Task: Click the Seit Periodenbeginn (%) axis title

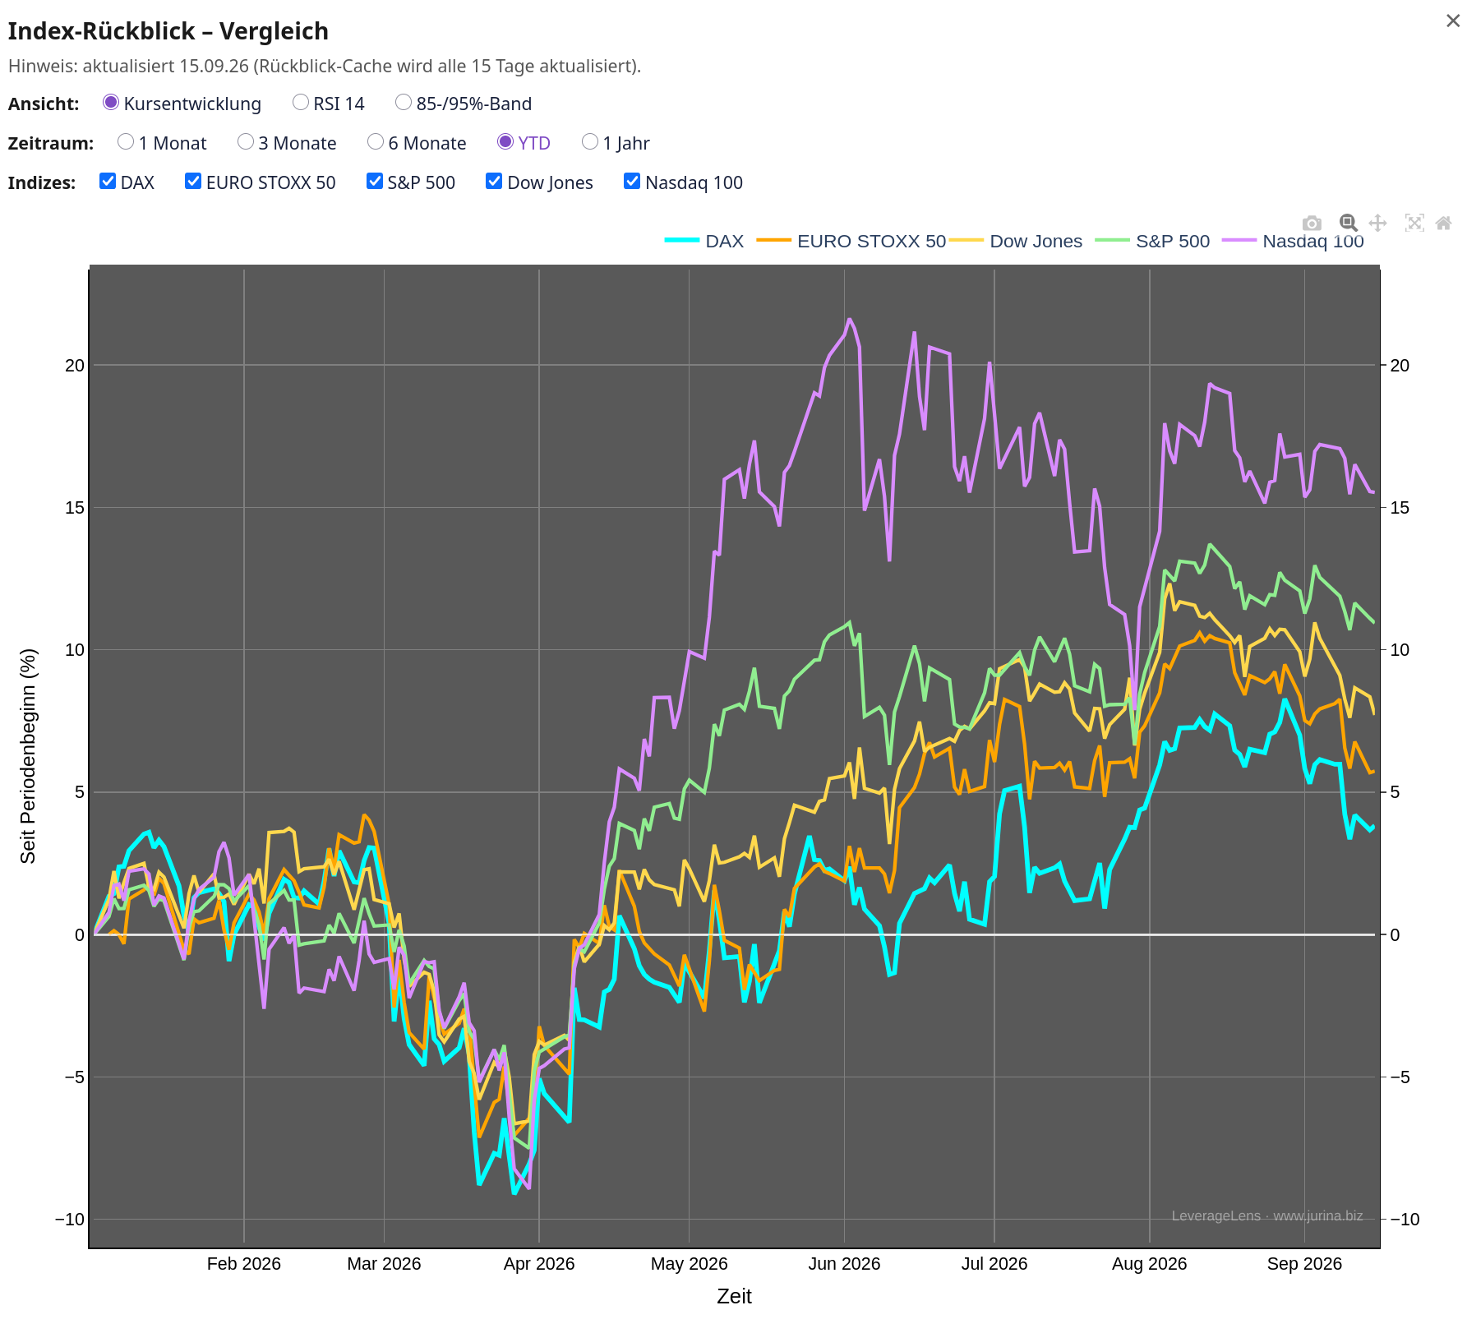Action: (x=28, y=756)
